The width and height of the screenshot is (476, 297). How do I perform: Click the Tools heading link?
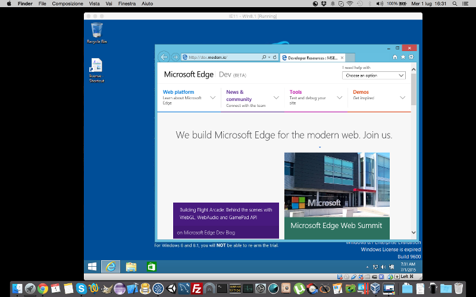click(x=296, y=92)
